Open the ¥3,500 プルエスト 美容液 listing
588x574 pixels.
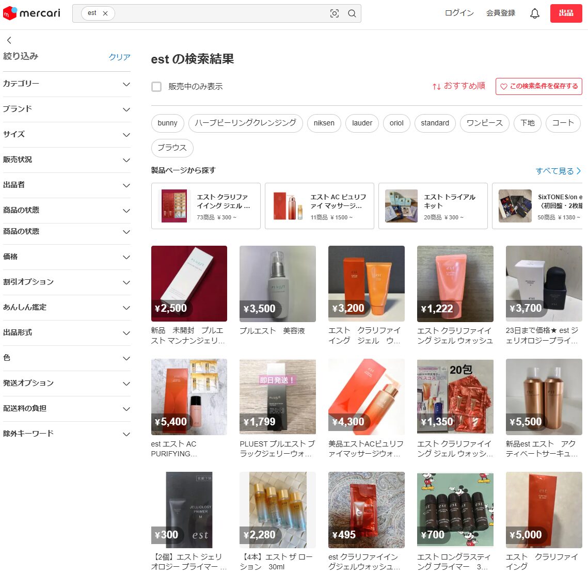pos(278,284)
